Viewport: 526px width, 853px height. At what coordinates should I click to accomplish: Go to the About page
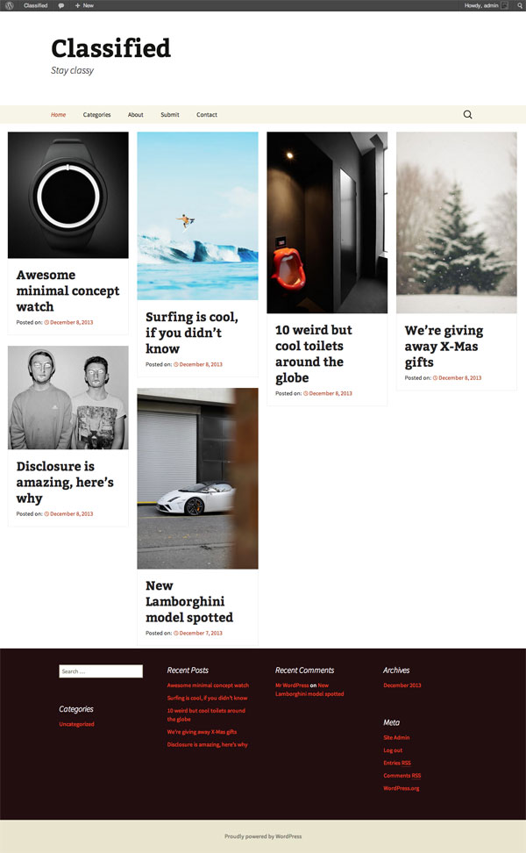tap(135, 115)
